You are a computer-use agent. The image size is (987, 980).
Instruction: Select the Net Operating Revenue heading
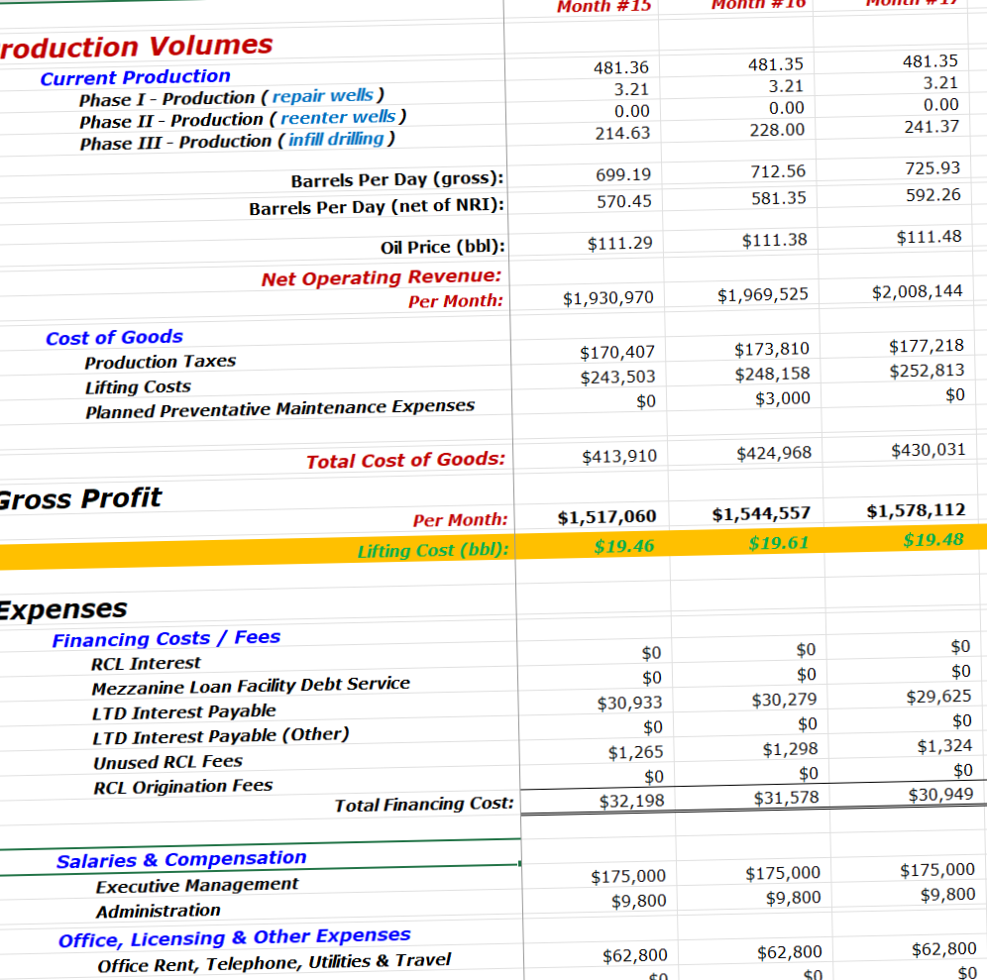tap(382, 276)
